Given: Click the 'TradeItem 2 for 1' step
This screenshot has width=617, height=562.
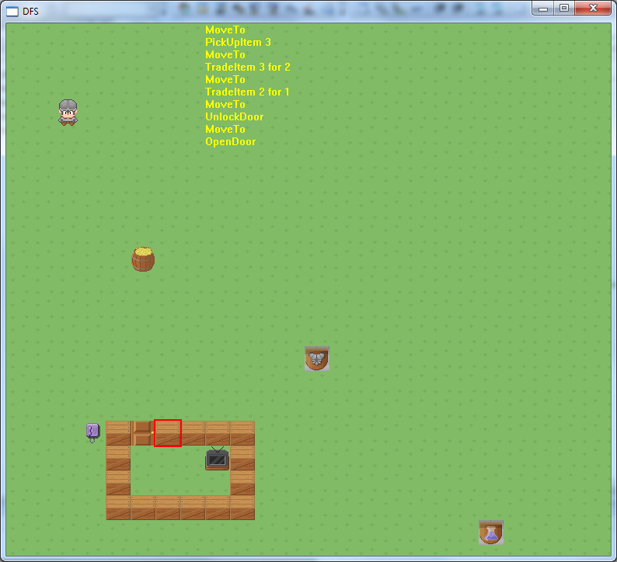Looking at the screenshot, I should [x=247, y=92].
